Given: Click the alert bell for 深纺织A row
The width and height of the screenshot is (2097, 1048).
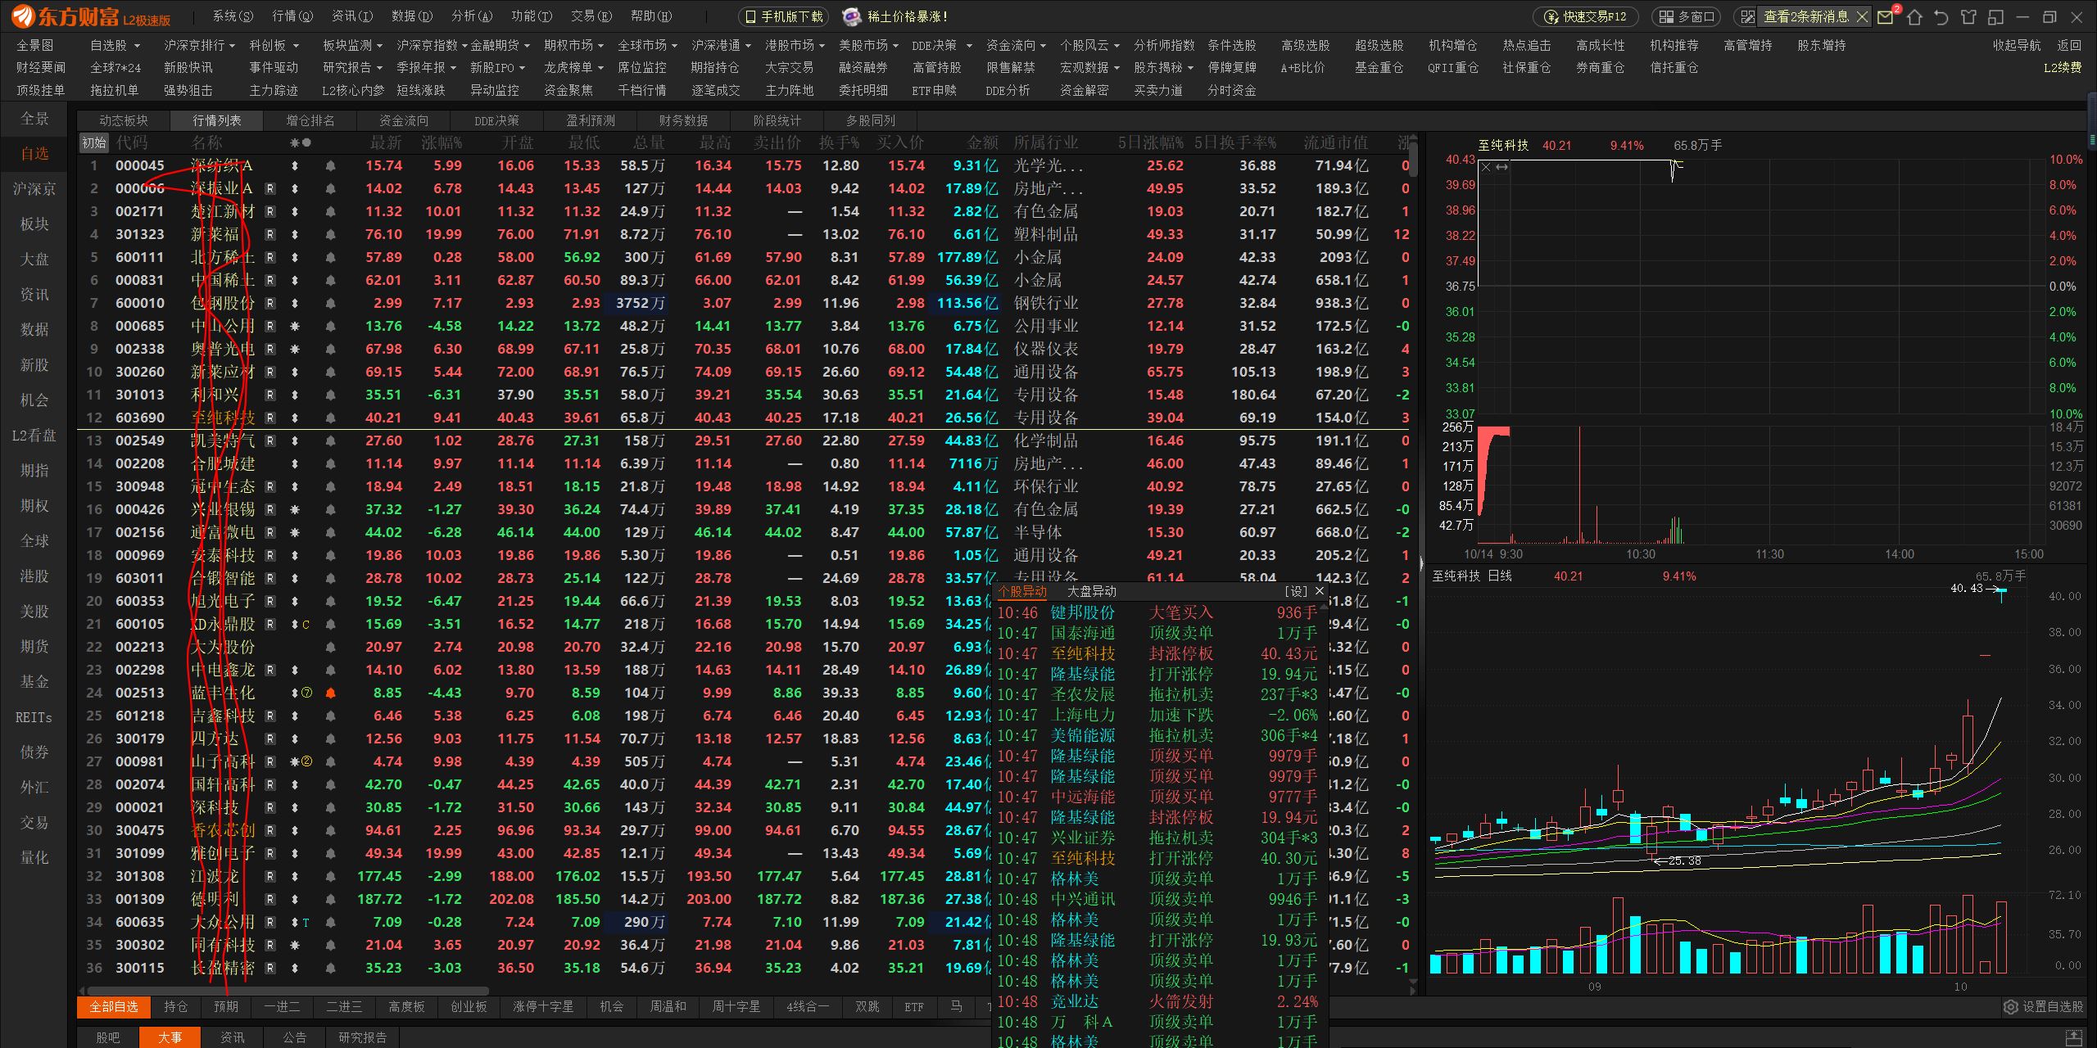Looking at the screenshot, I should [330, 165].
